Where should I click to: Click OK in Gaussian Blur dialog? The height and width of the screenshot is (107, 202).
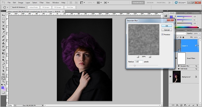167,26
